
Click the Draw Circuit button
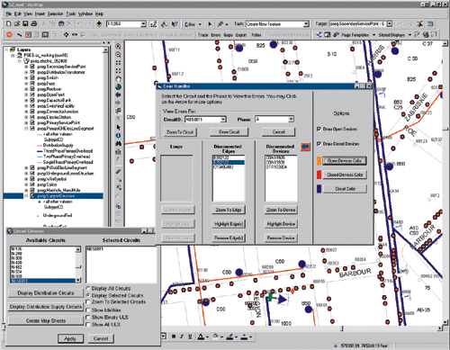pyautogui.click(x=229, y=132)
